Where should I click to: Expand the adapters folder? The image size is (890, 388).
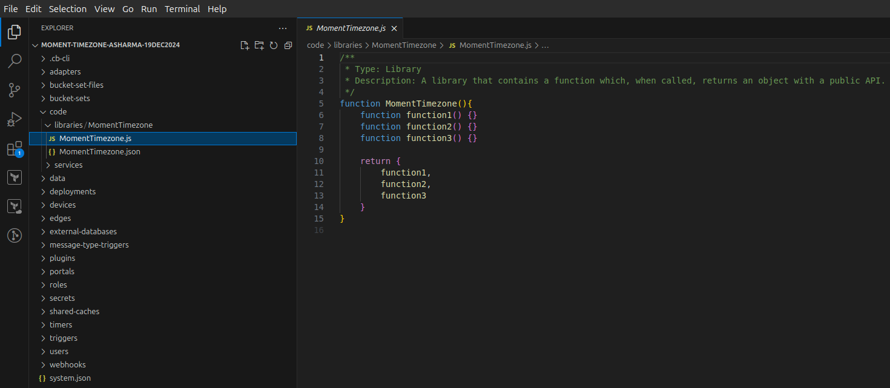(x=65, y=72)
